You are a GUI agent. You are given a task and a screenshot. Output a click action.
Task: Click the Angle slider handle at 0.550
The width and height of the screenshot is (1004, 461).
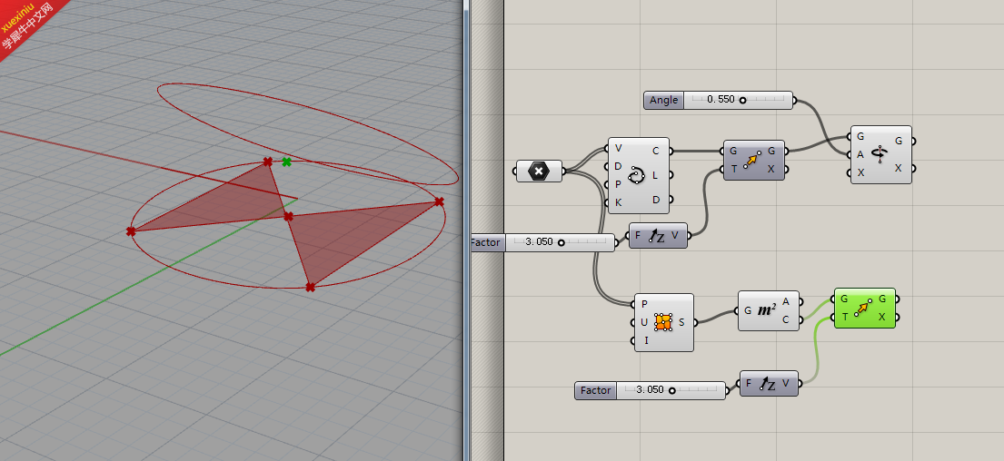click(x=742, y=100)
